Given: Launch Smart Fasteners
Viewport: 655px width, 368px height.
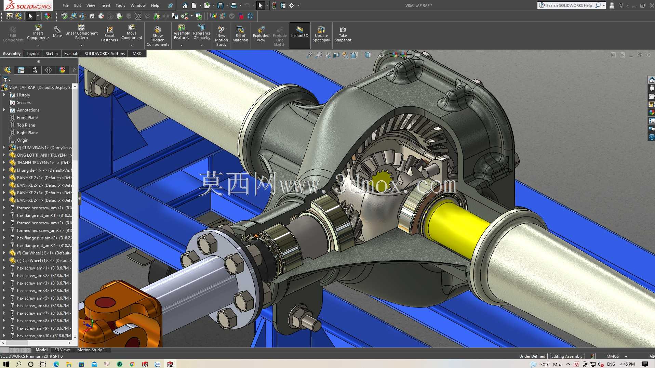Looking at the screenshot, I should (x=109, y=34).
